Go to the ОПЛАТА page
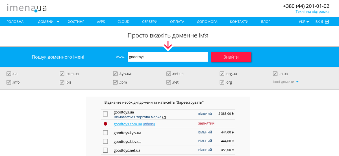This screenshot has width=339, height=156. (x=177, y=22)
